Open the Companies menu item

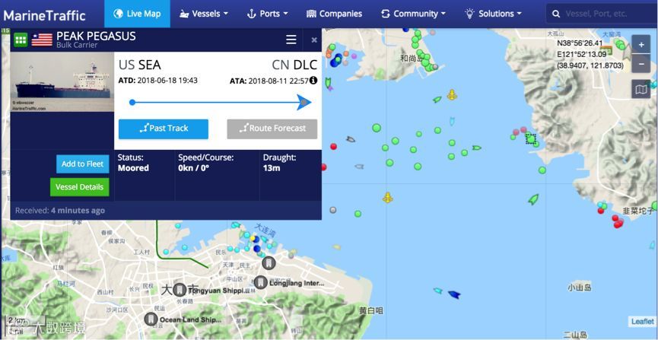(335, 14)
